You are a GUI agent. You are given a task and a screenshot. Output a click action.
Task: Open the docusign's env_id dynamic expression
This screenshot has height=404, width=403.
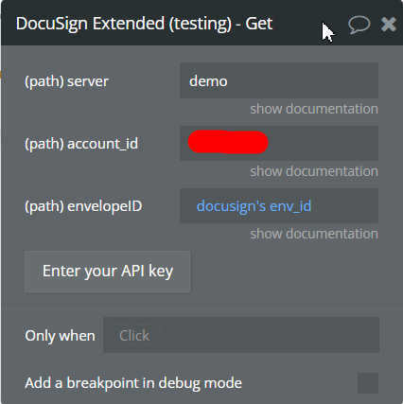254,206
